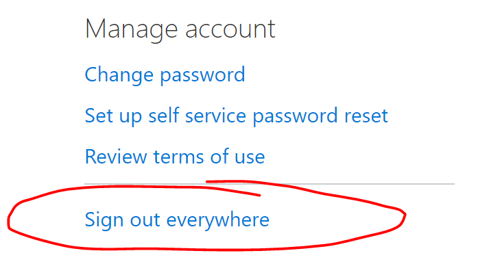
Task: Click the word 'out' in Sign out everywhere
Action: (145, 221)
